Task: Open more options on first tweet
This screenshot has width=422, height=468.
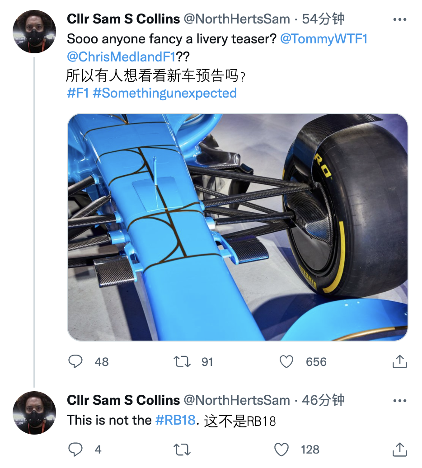Action: point(400,19)
